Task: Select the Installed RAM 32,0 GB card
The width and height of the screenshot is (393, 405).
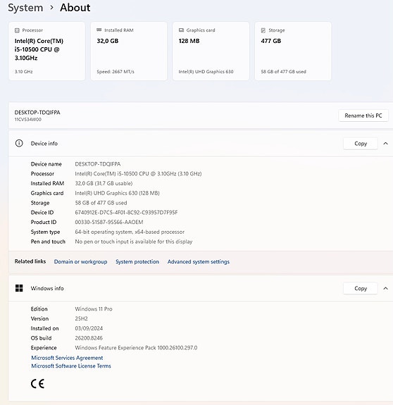Action: point(129,51)
